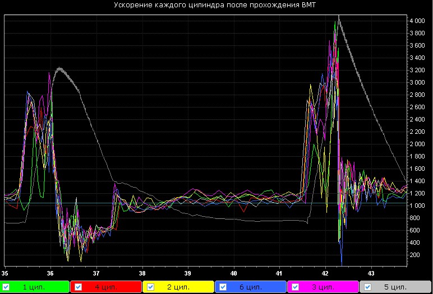433x294 pixels.
Task: Disable the 5 цил. checkbox
Action: click(367, 287)
